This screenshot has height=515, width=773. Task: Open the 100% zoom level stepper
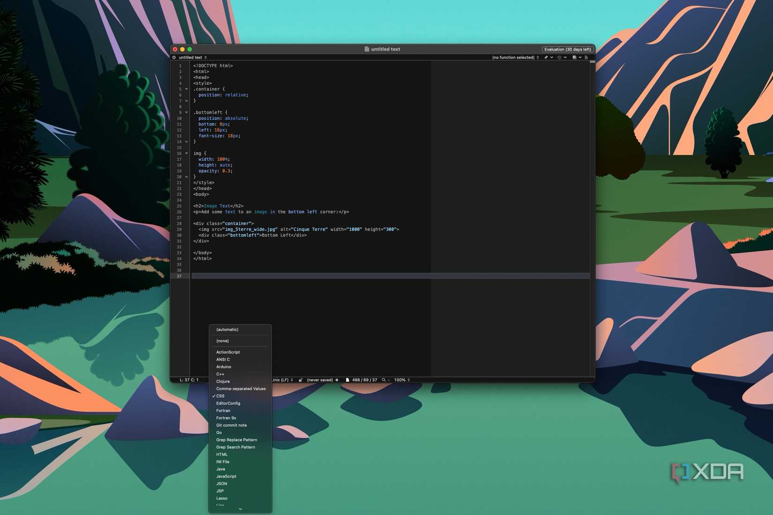402,380
